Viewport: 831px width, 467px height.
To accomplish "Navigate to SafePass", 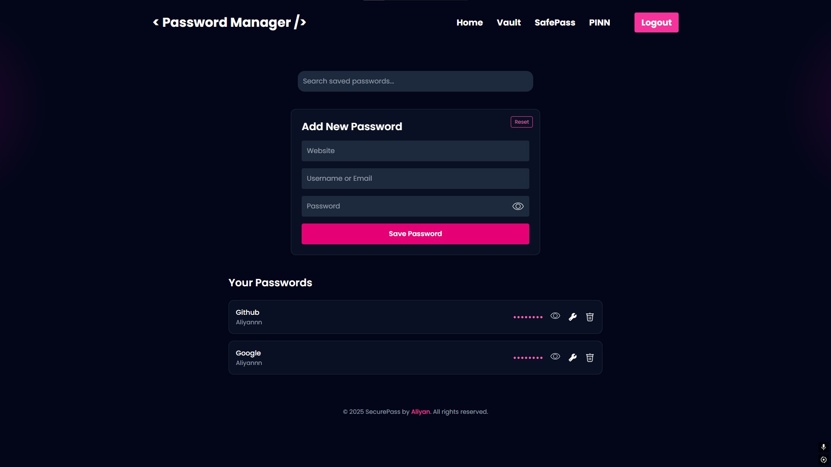I will pyautogui.click(x=554, y=22).
